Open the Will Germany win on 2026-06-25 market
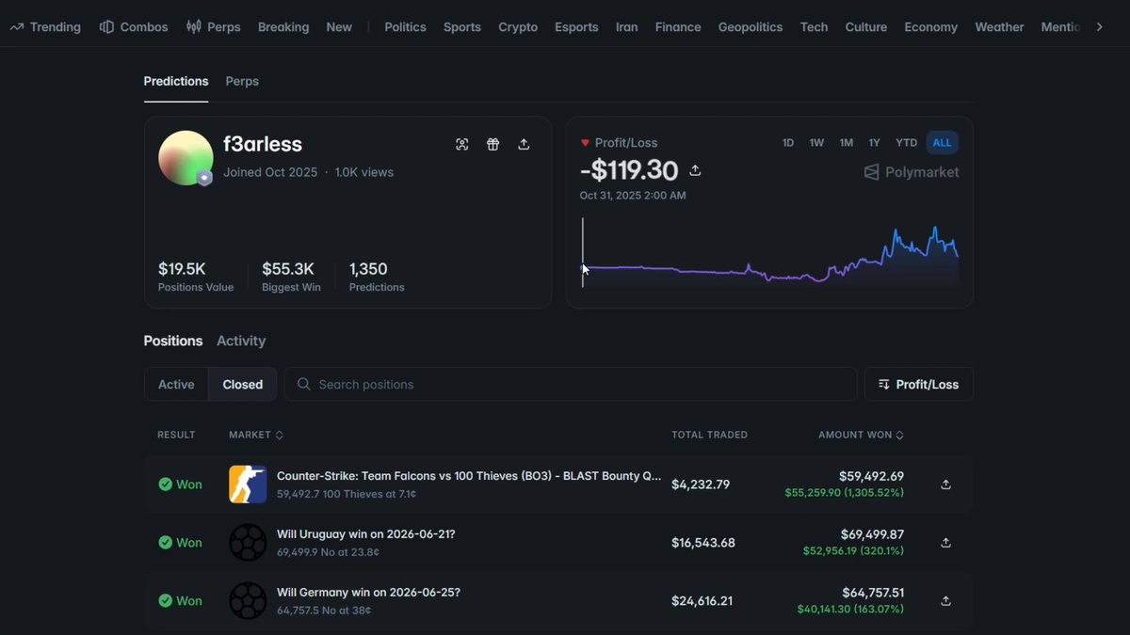This screenshot has width=1130, height=635. pyautogui.click(x=368, y=593)
